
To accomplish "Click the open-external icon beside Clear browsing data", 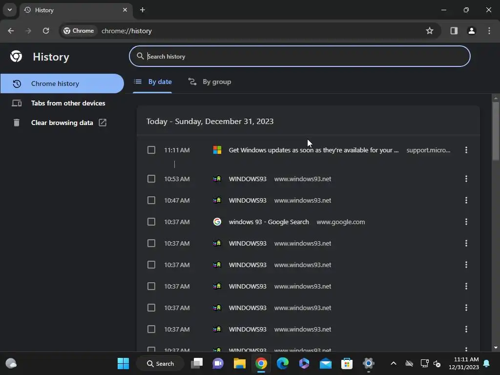I will point(103,123).
